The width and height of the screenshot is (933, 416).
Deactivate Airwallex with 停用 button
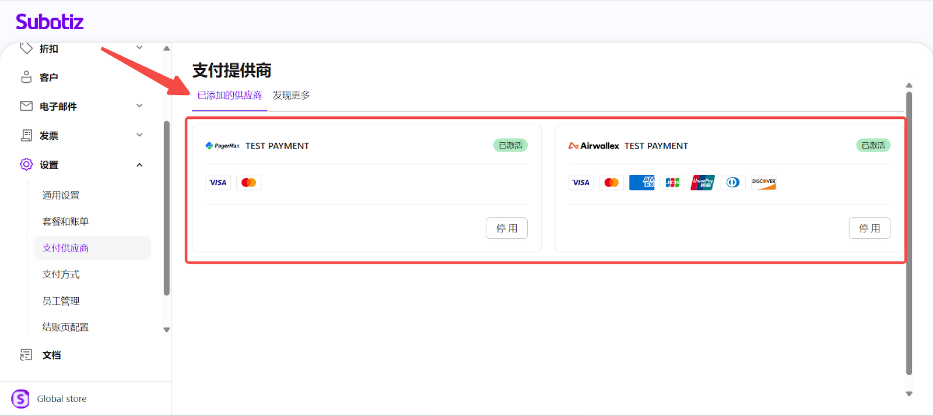point(869,228)
